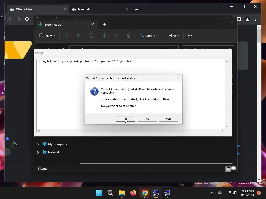266x199 pixels.
Task: Open Chrome's three-dot menu
Action: click(x=256, y=19)
